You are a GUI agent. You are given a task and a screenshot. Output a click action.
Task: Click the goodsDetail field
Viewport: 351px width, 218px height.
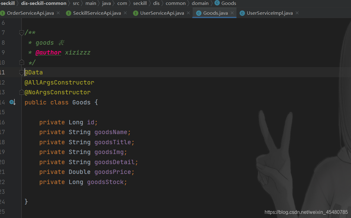[114, 162]
